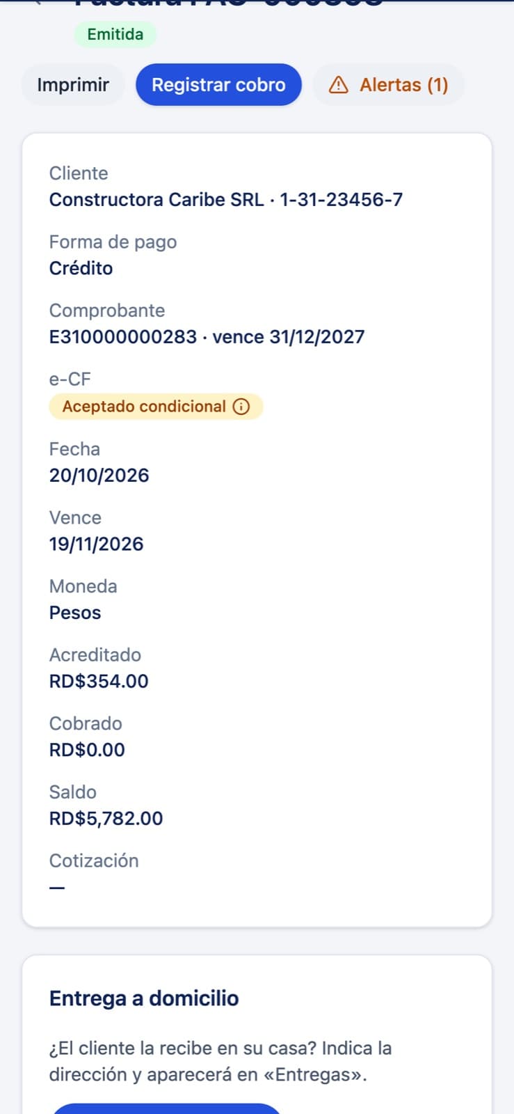Click Registrar cobro to record payment

click(218, 85)
